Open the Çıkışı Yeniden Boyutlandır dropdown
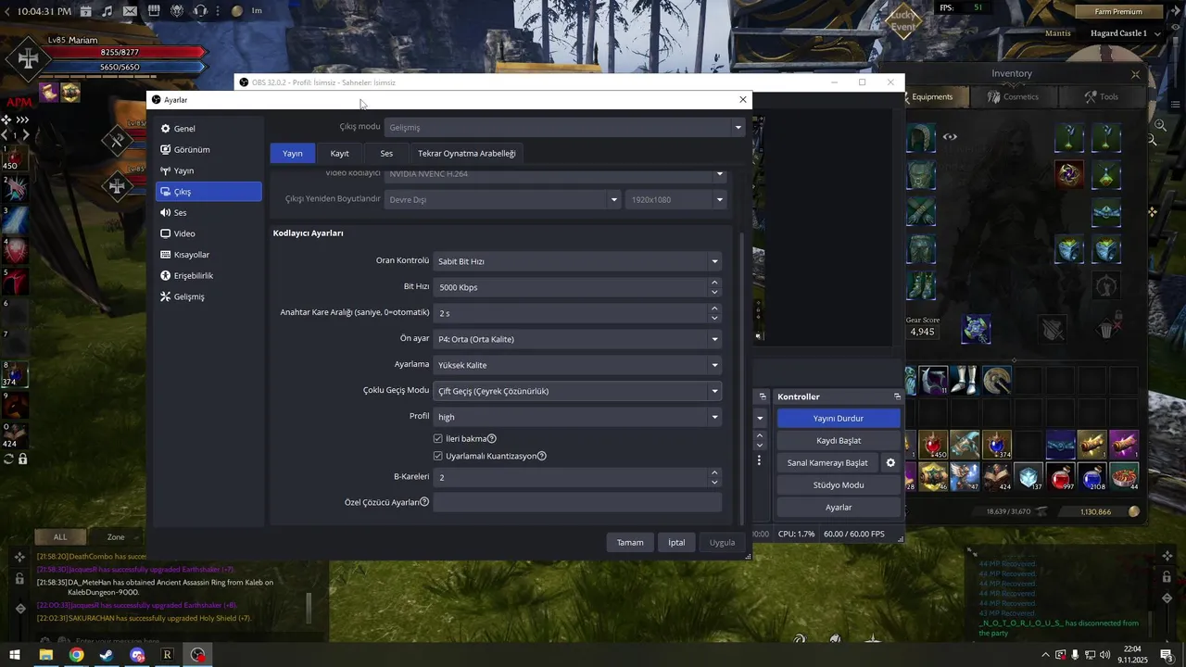The width and height of the screenshot is (1186, 667). [503, 199]
